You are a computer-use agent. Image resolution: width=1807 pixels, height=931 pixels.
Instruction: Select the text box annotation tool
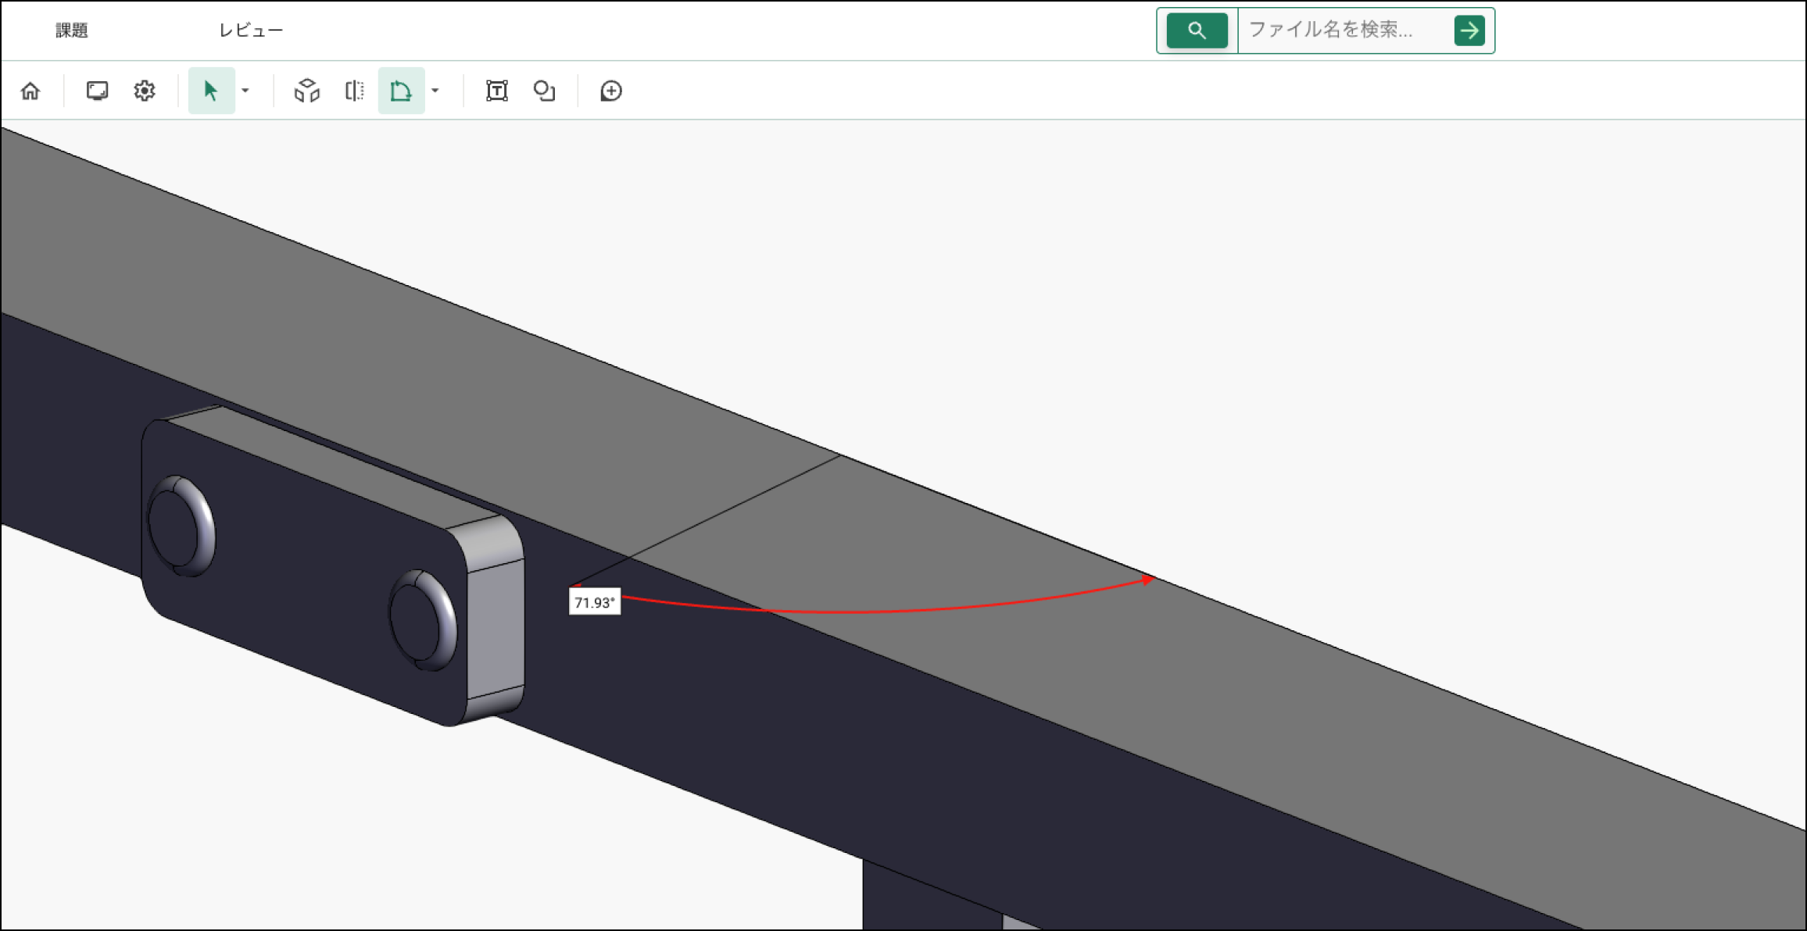pyautogui.click(x=497, y=91)
